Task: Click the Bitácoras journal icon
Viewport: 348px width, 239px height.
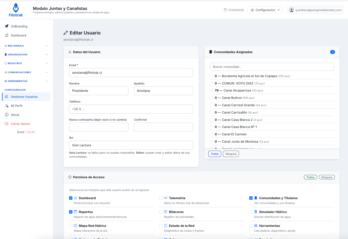Action: point(166,212)
